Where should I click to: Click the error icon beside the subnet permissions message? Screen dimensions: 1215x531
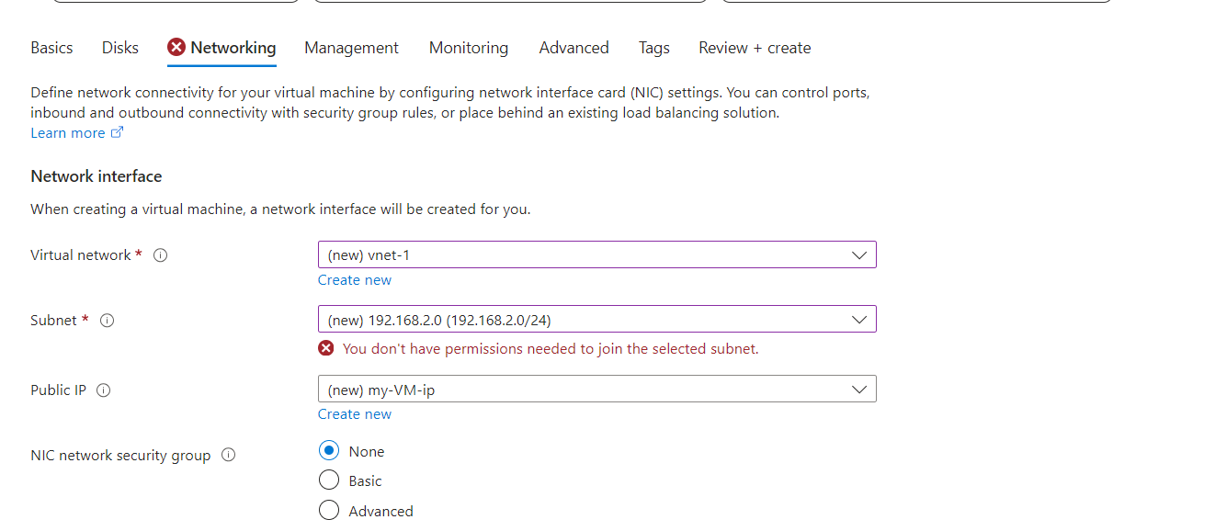pos(325,348)
